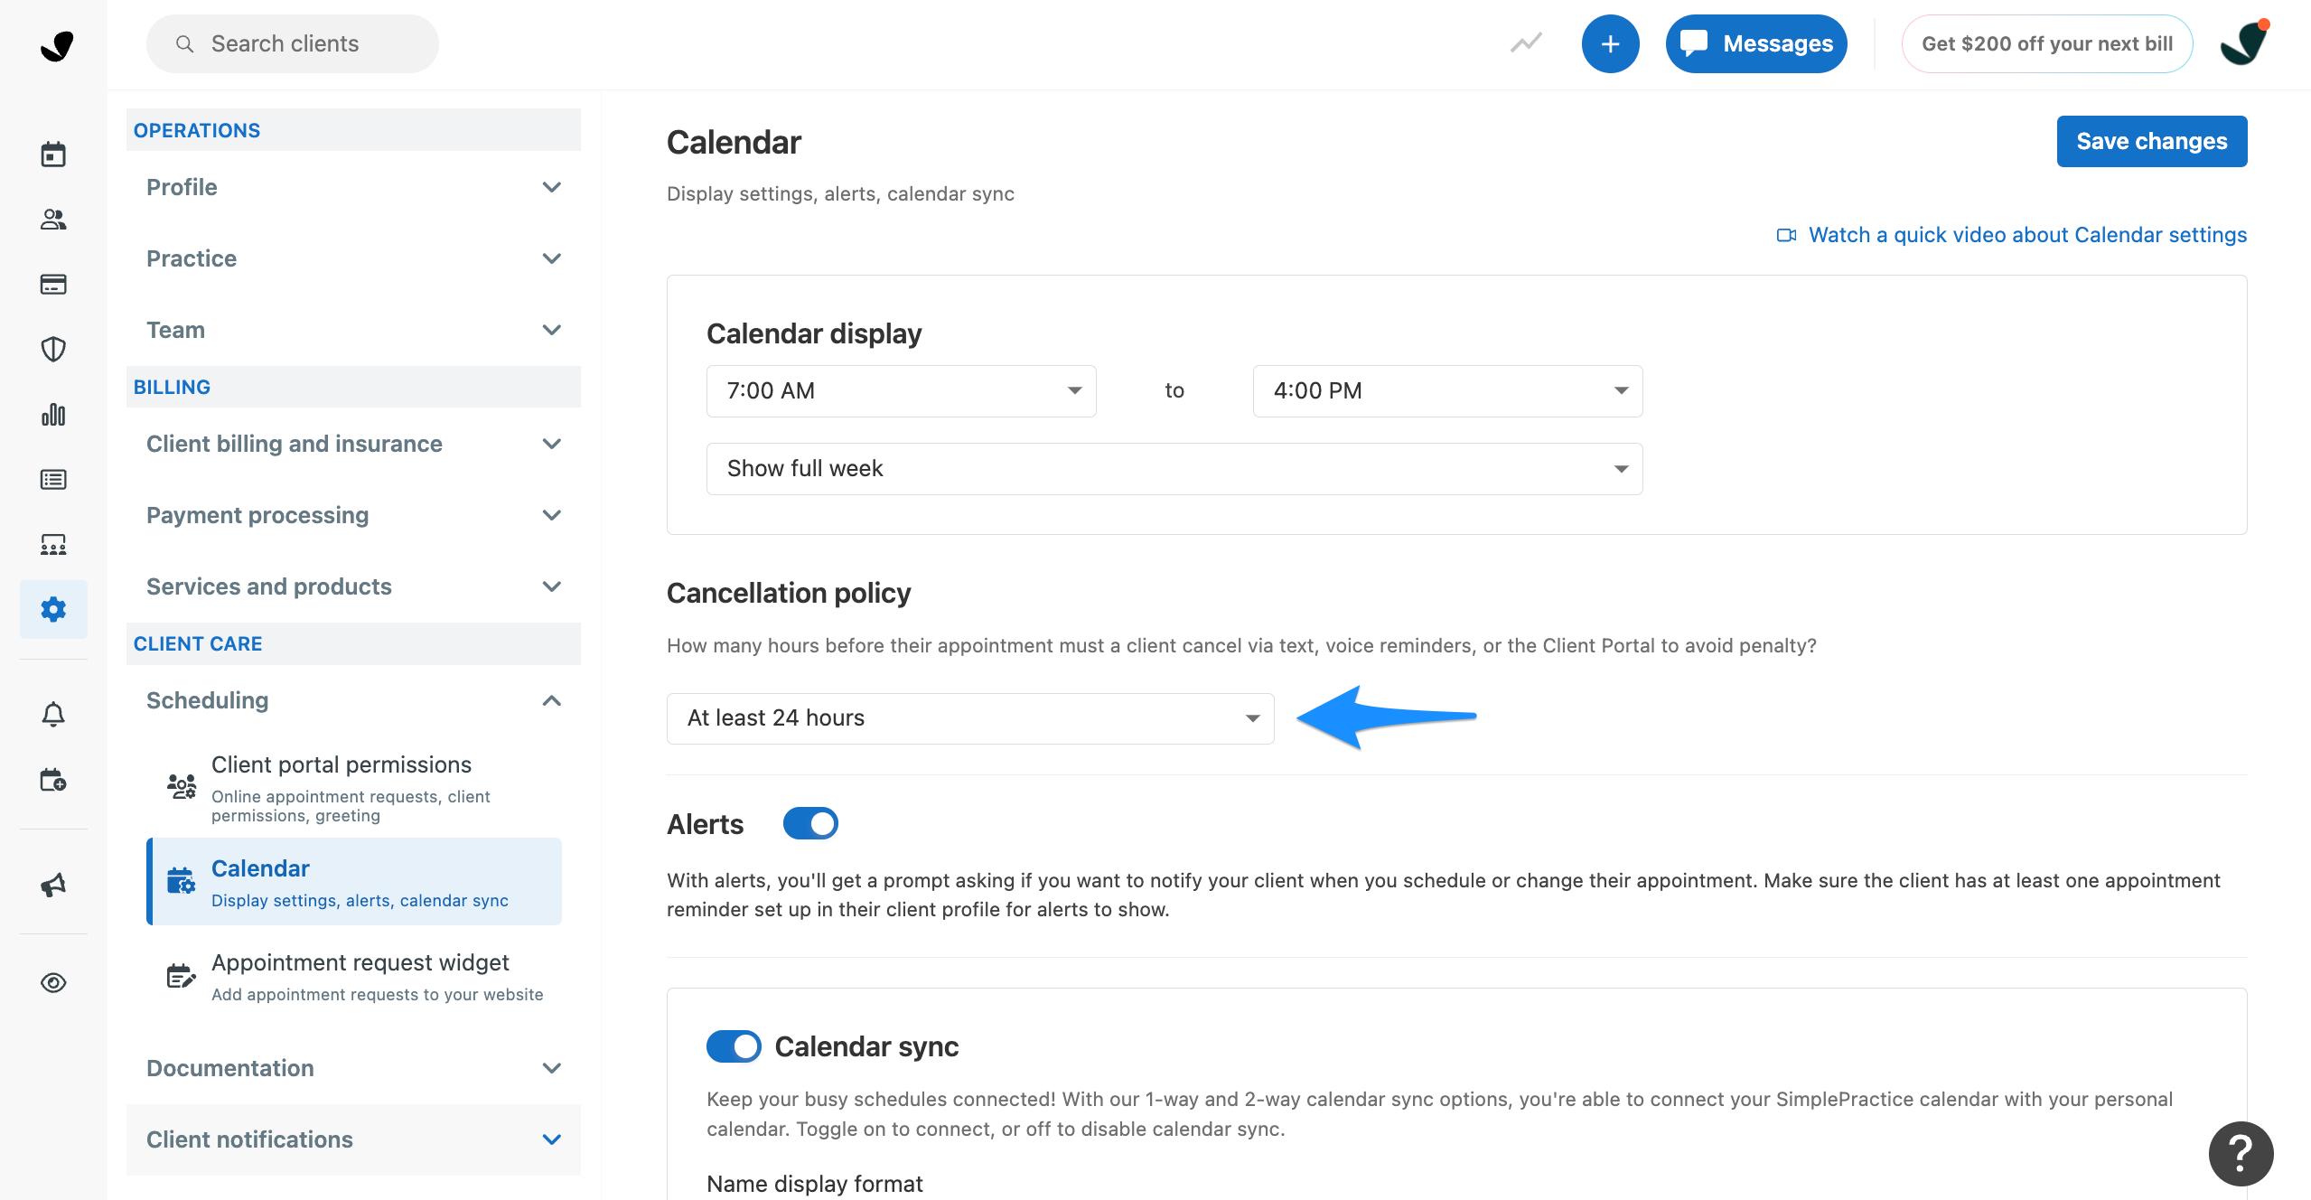Expand the Practice section

click(353, 258)
